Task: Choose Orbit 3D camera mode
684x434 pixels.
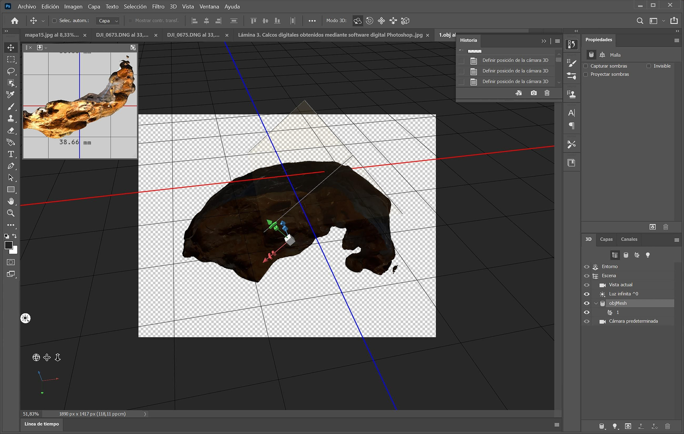Action: 358,21
